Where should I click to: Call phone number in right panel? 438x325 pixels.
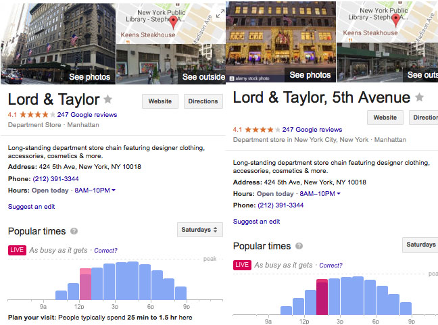coord(281,205)
